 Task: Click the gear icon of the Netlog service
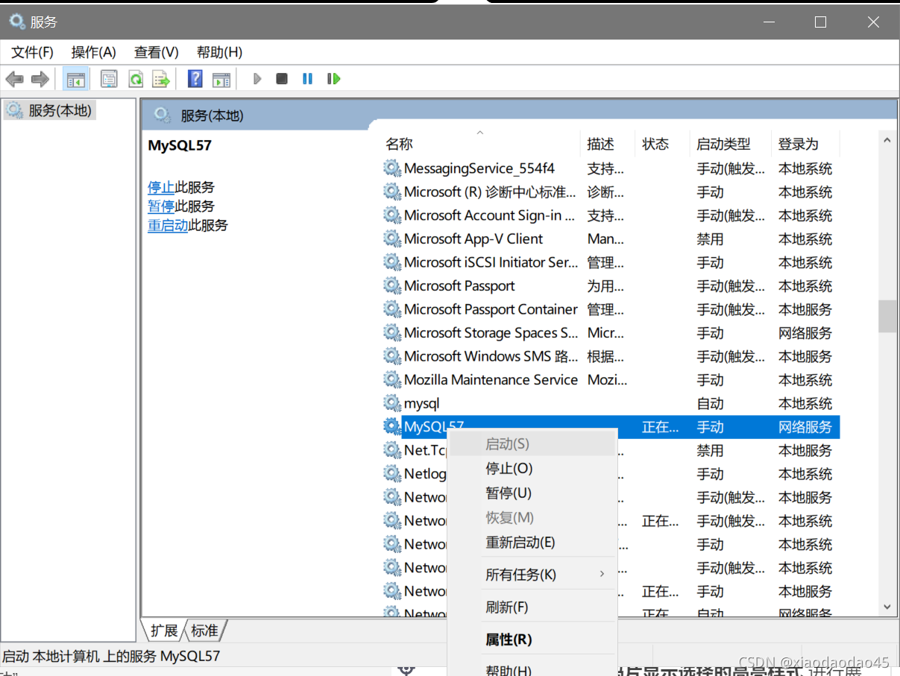point(392,473)
